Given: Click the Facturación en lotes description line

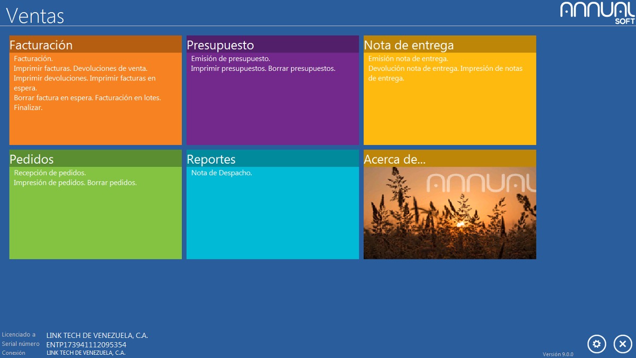Looking at the screenshot, I should point(128,98).
